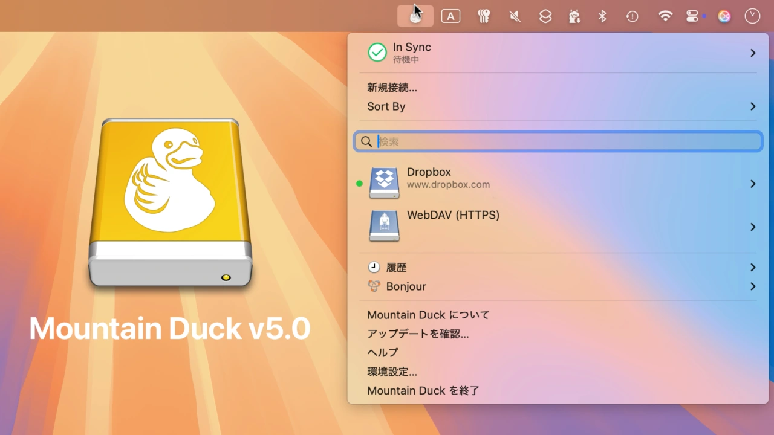Viewport: 774px width, 435px height.
Task: Open Control Center from the menu bar
Action: coord(692,16)
